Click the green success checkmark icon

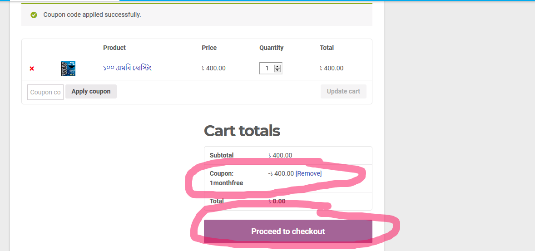click(x=34, y=15)
